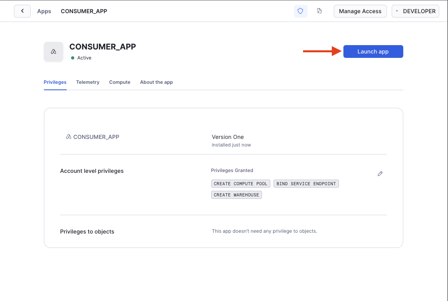The image size is (448, 301).
Task: Switch to the Telemetry tab
Action: (x=88, y=82)
